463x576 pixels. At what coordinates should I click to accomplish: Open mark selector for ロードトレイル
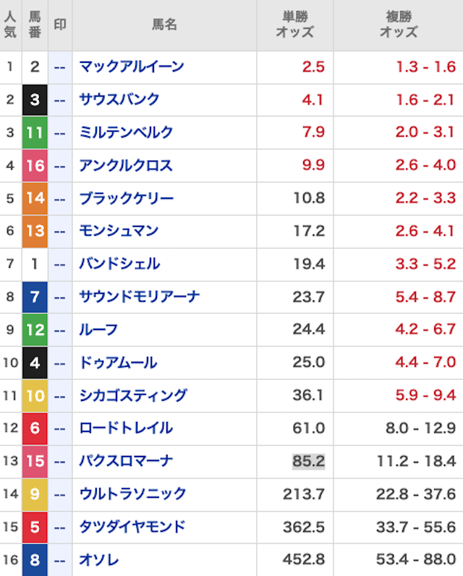click(60, 428)
